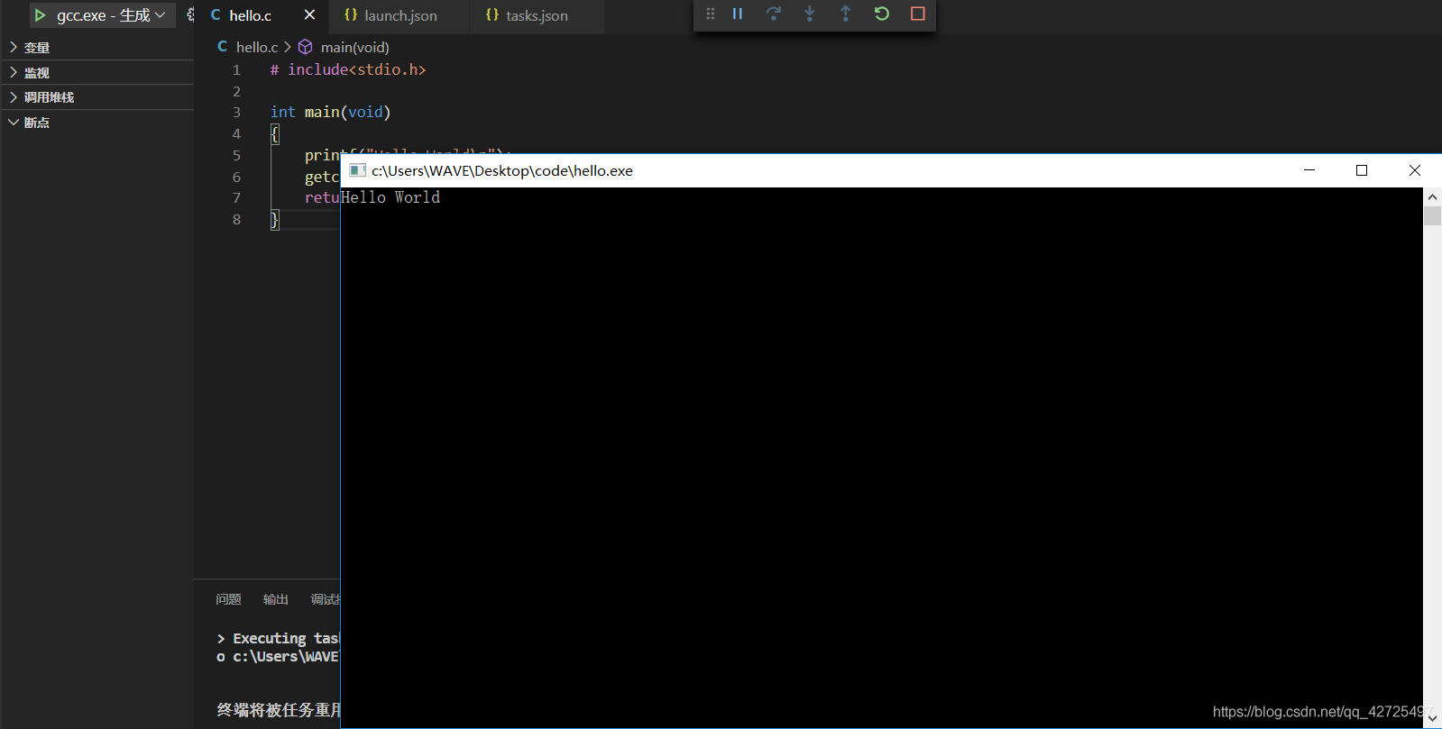Pause the debug session
The image size is (1442, 729).
pyautogui.click(x=738, y=14)
